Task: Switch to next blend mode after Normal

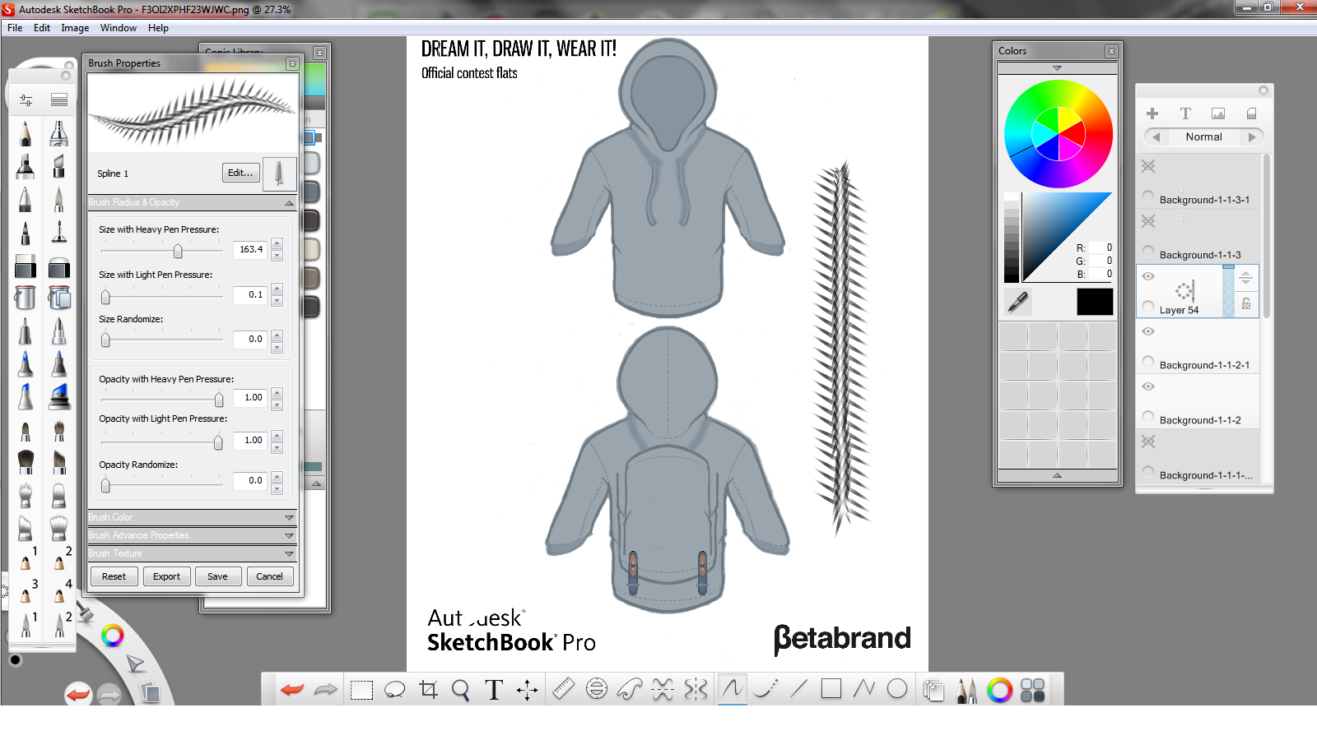Action: coord(1252,137)
